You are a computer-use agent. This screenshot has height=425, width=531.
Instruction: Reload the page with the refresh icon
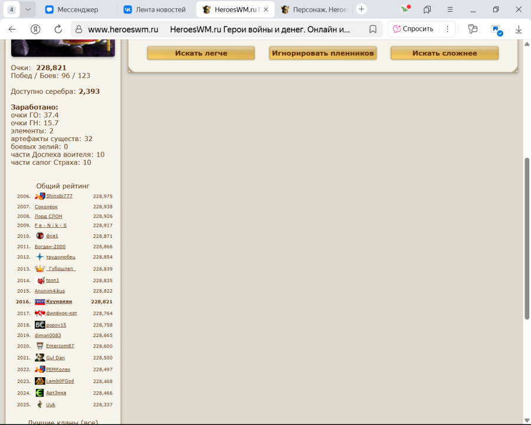58,29
